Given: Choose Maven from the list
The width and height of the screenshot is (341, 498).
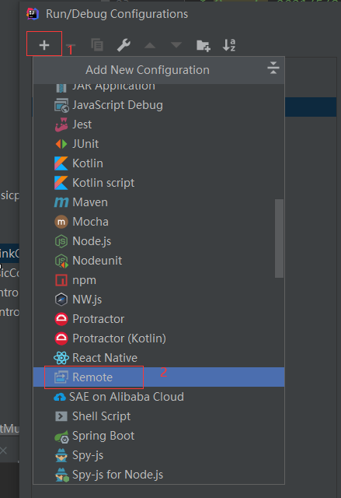Looking at the screenshot, I should click(158, 202).
